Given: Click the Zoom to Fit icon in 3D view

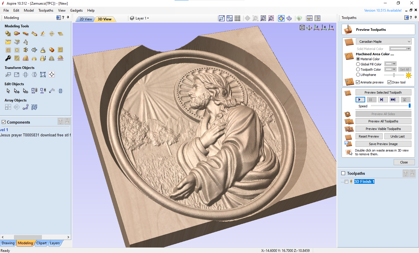Looking at the screenshot, I should pyautogui.click(x=302, y=28).
